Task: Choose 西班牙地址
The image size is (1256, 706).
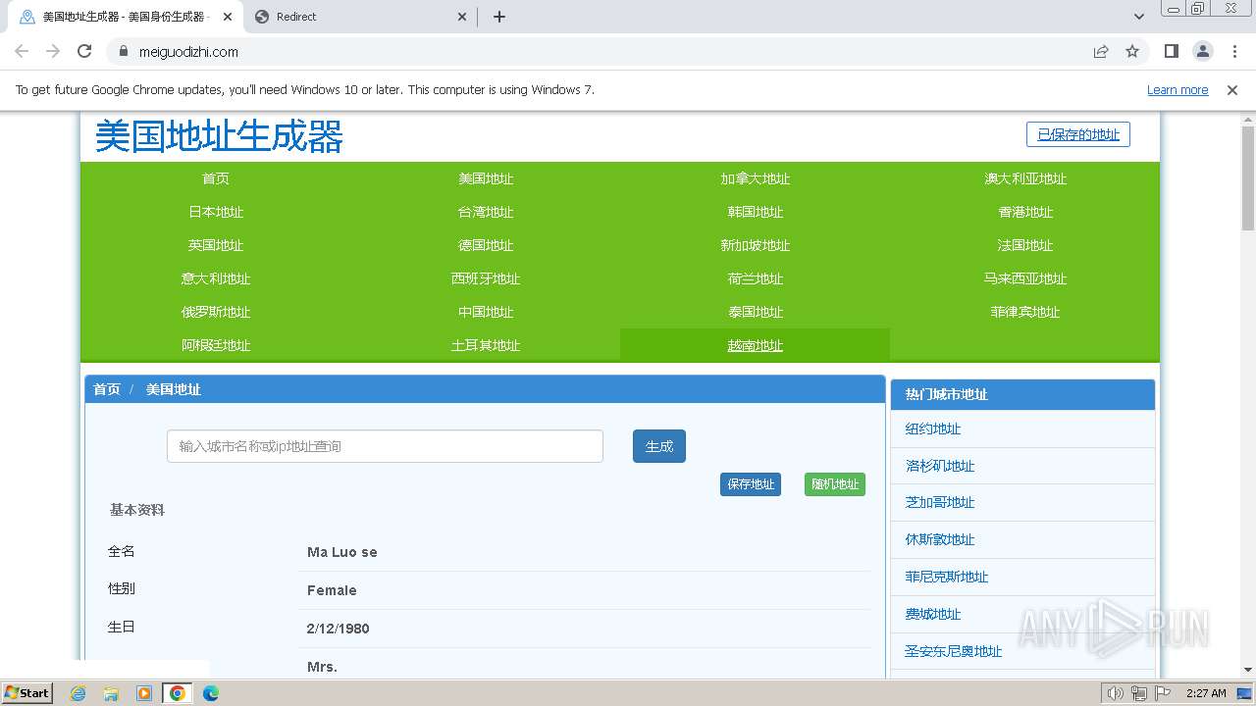Action: coord(486,278)
